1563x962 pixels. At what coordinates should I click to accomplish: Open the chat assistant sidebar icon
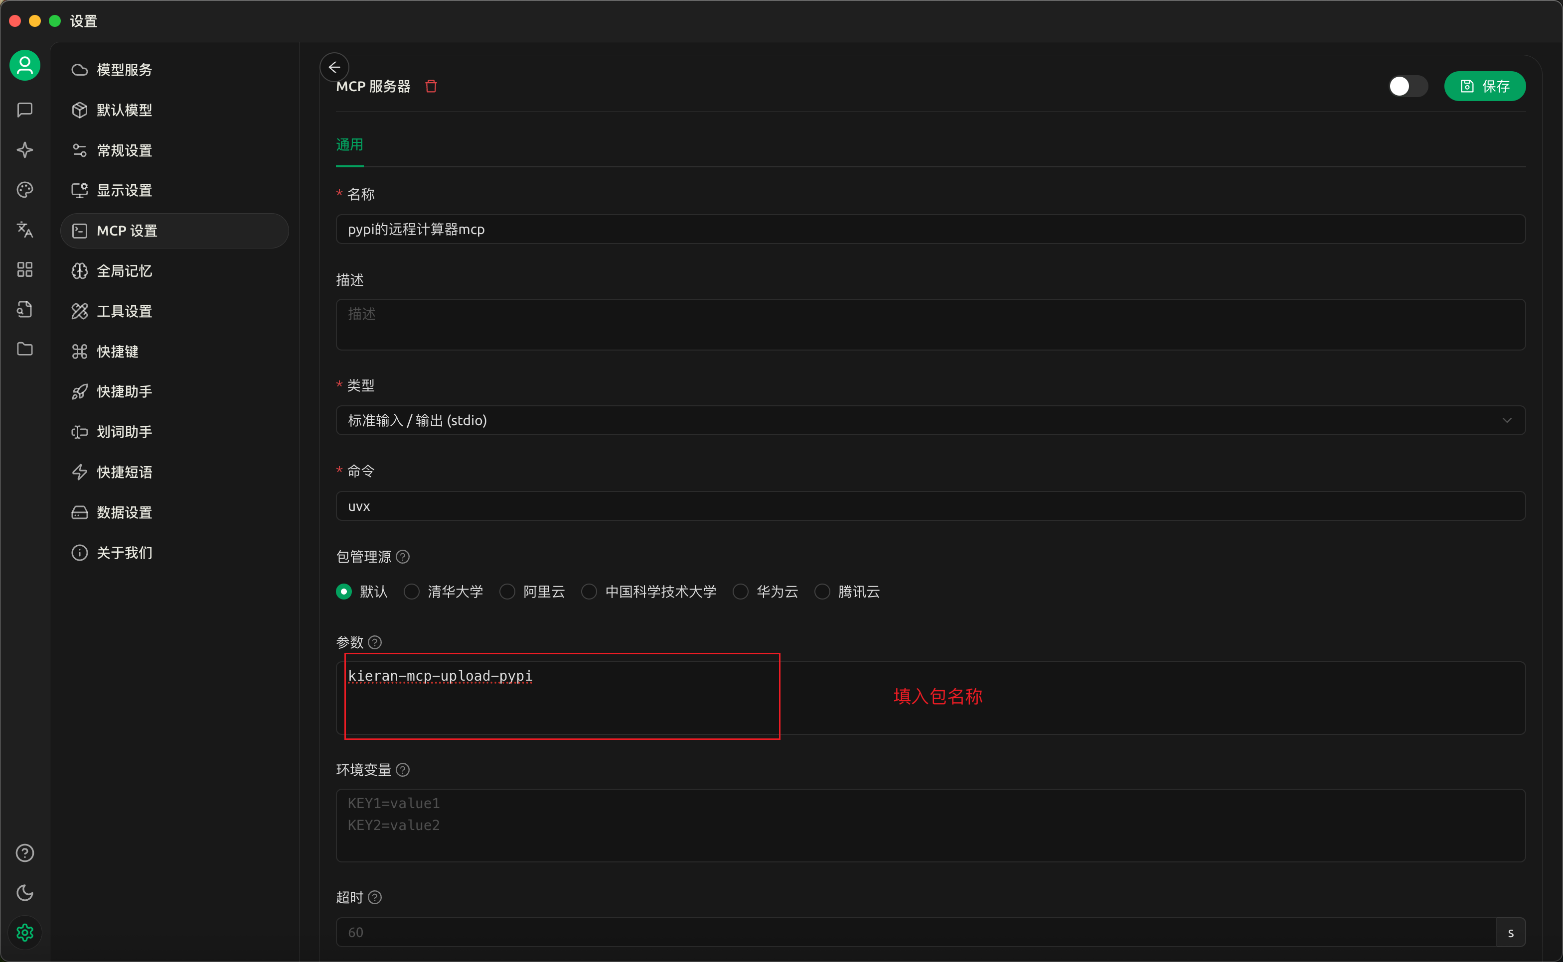click(25, 110)
